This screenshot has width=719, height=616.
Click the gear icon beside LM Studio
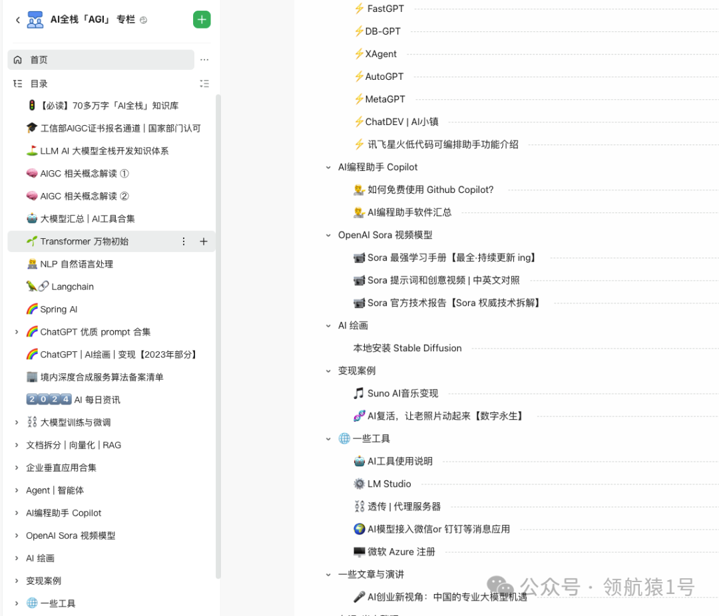click(359, 484)
